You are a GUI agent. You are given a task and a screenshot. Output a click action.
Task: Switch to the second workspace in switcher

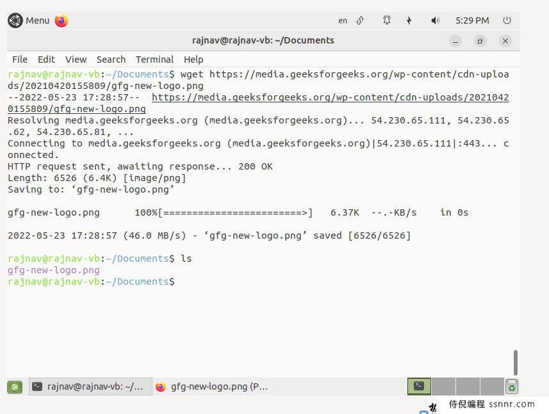443,386
